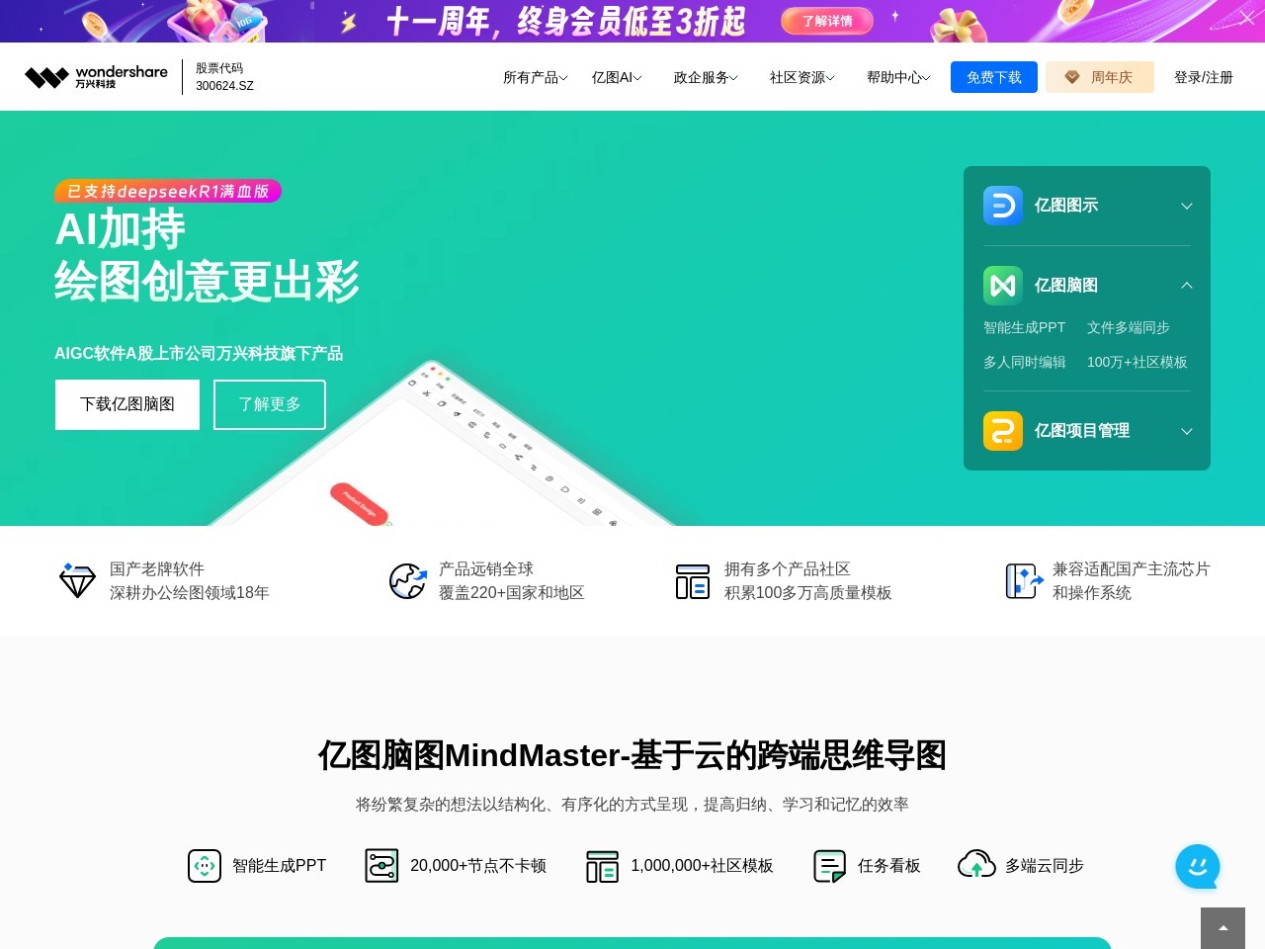Open the 社区资源 dropdown menu

tap(801, 77)
